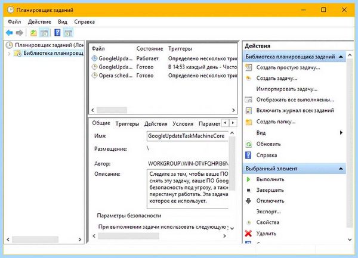
Task: Click the Свойства properties icon
Action: coord(249,222)
